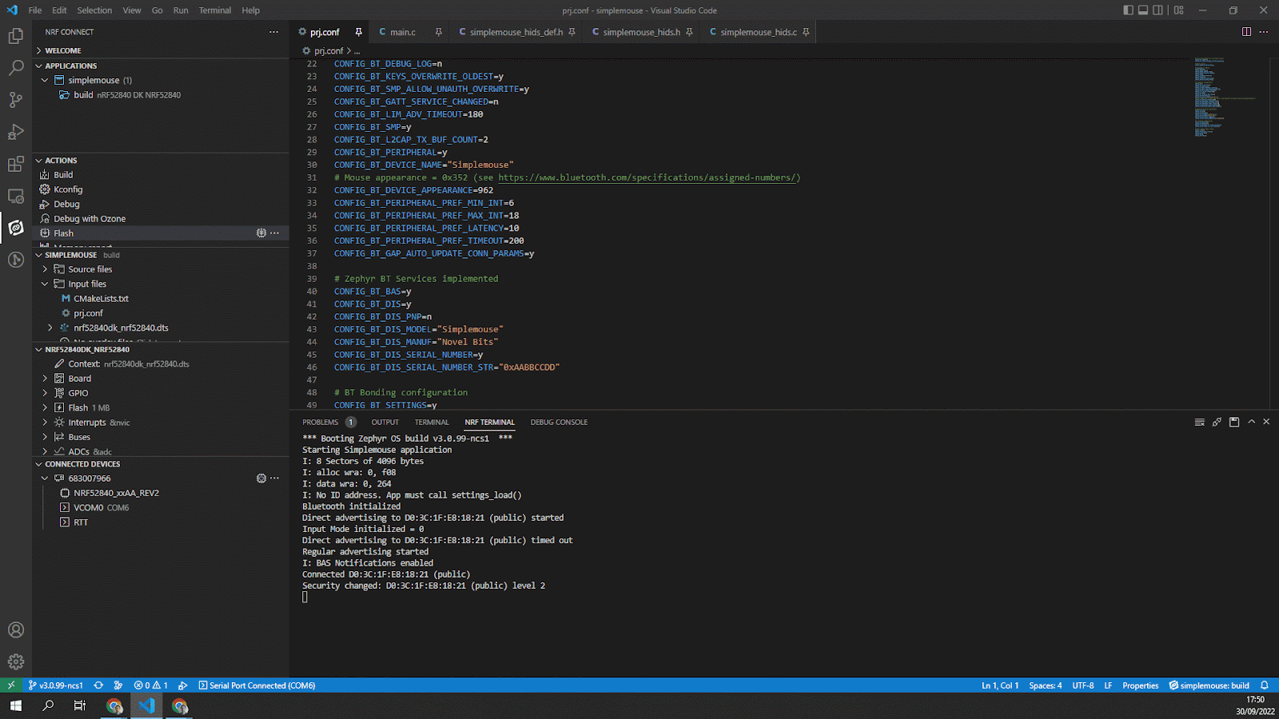Open the Manage gear icon

(x=16, y=661)
